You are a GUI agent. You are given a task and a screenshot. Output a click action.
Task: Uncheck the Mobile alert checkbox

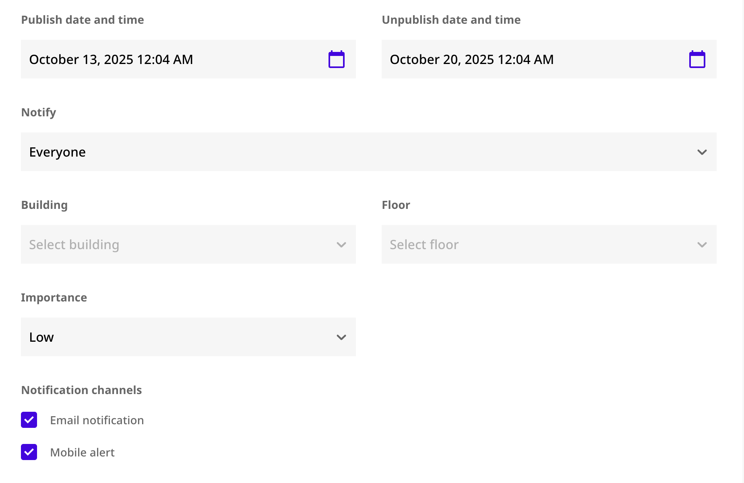pos(29,452)
